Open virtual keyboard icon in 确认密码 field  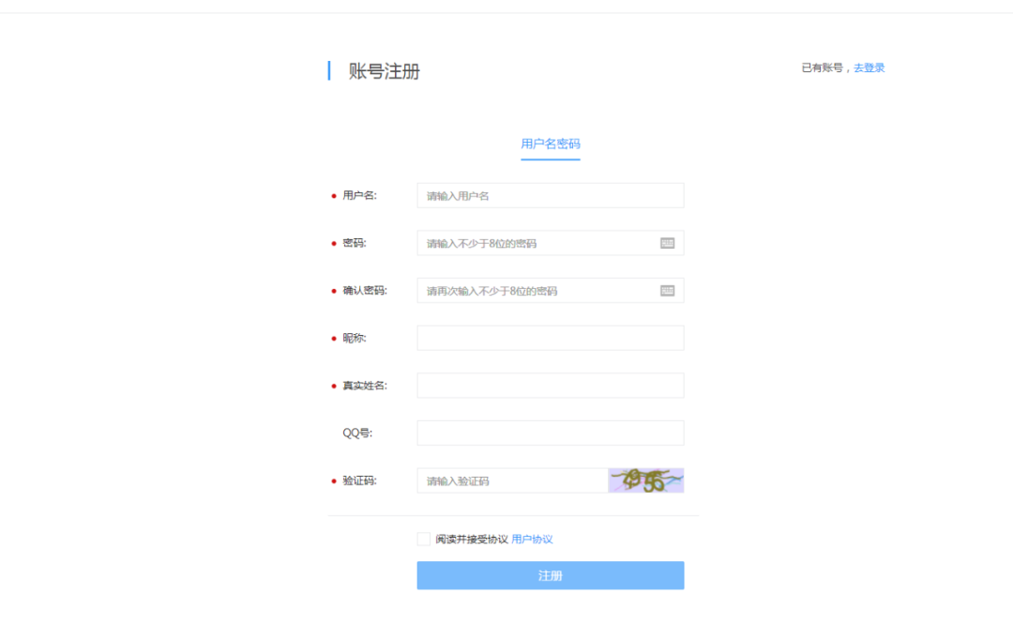pos(668,291)
